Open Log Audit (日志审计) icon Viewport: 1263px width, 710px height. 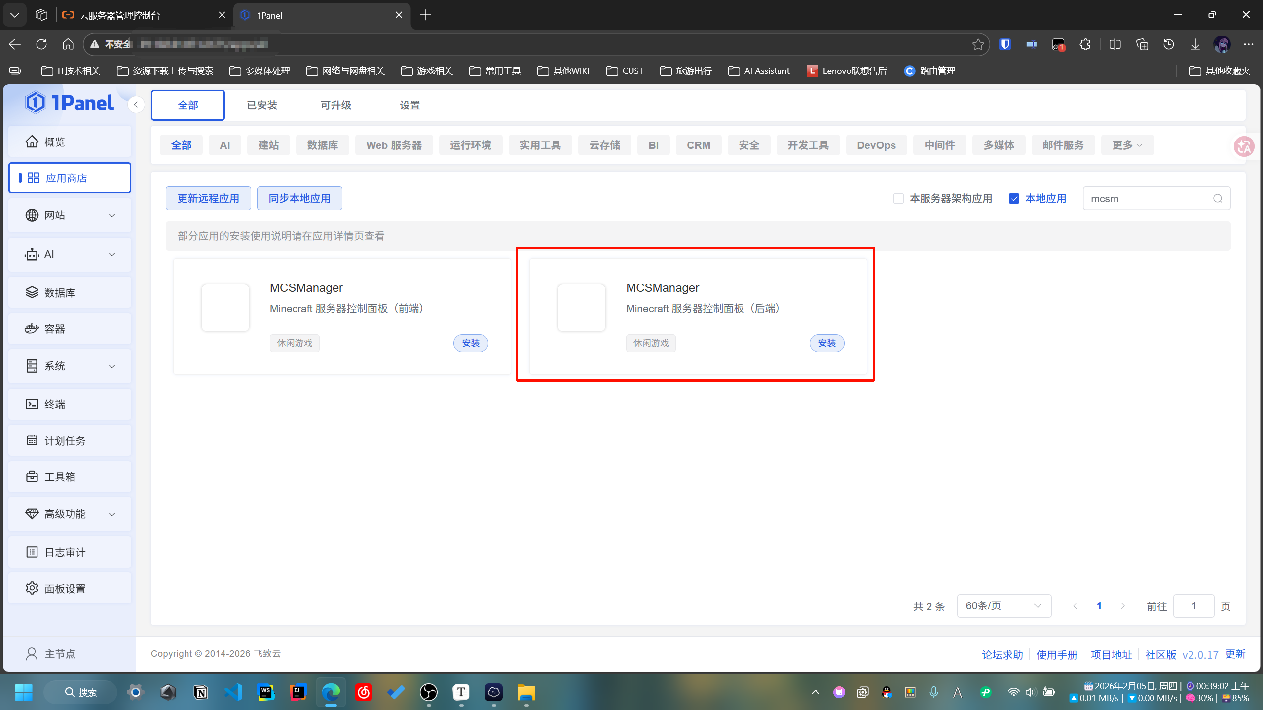[32, 552]
